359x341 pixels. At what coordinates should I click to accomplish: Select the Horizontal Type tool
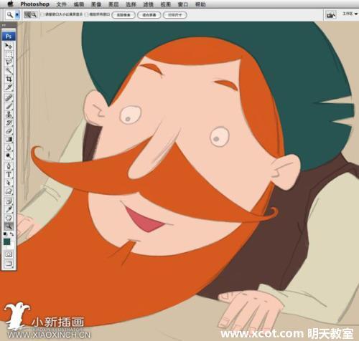[9, 174]
